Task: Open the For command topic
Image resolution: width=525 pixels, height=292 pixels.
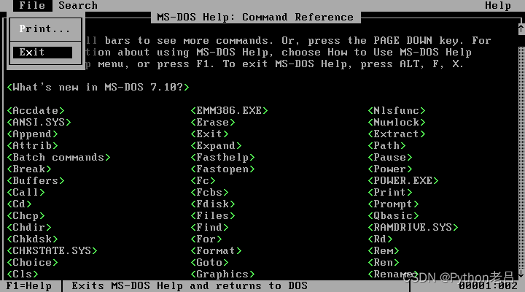Action: [206, 239]
